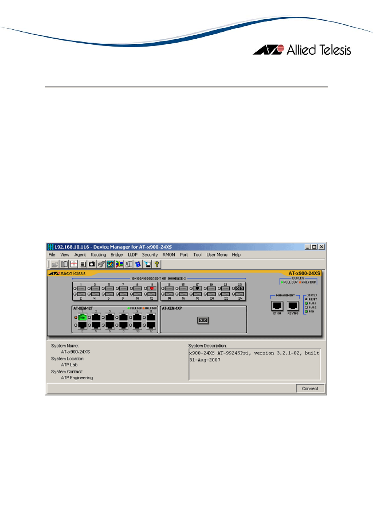Image resolution: width=373 pixels, height=528 pixels.
Task: Click the Connect button
Action: (310, 388)
